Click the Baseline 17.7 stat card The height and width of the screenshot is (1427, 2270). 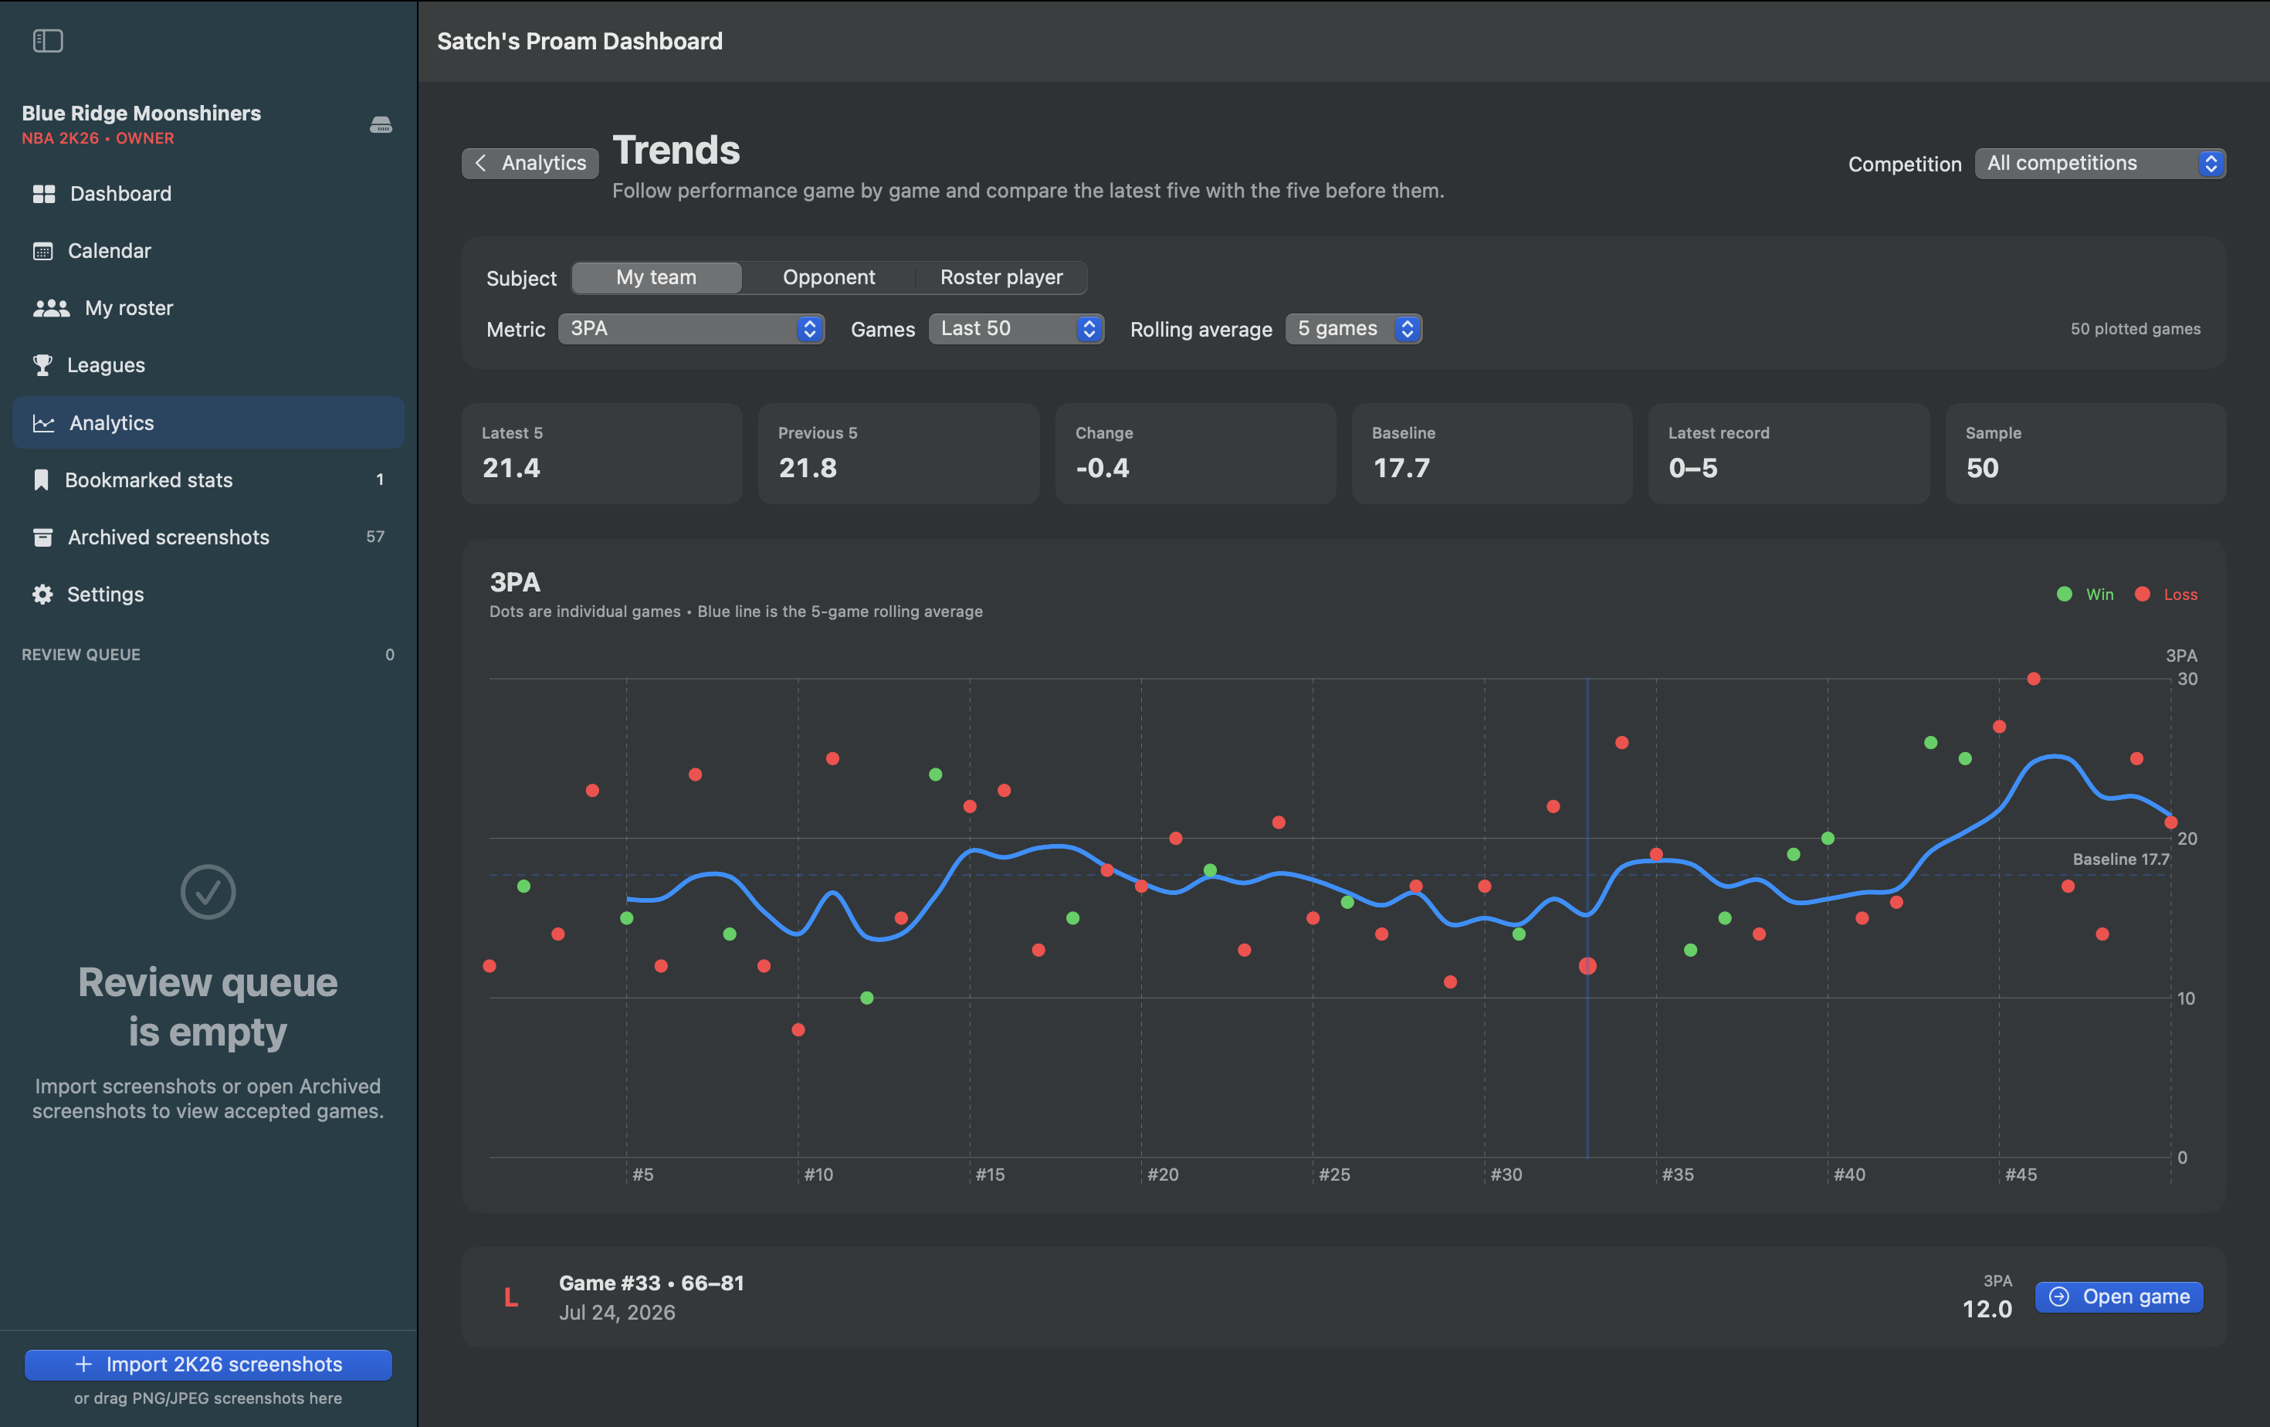click(x=1492, y=453)
